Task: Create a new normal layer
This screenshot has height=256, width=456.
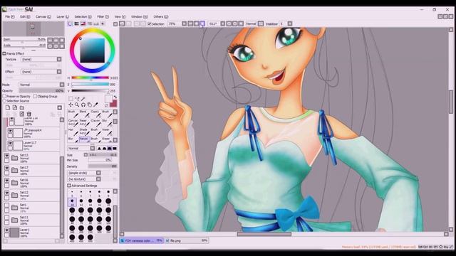Action: (x=8, y=107)
